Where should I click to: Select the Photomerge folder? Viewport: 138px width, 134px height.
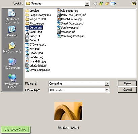(x=35, y=24)
